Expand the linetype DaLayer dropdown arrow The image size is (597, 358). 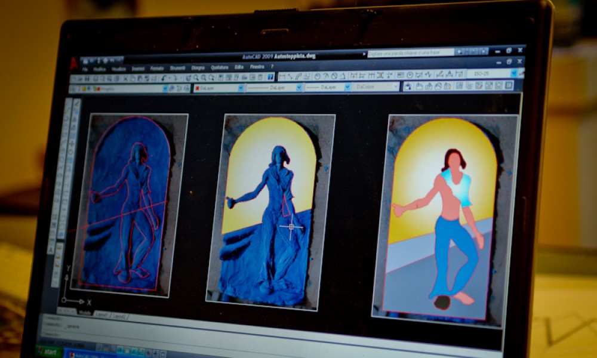298,88
